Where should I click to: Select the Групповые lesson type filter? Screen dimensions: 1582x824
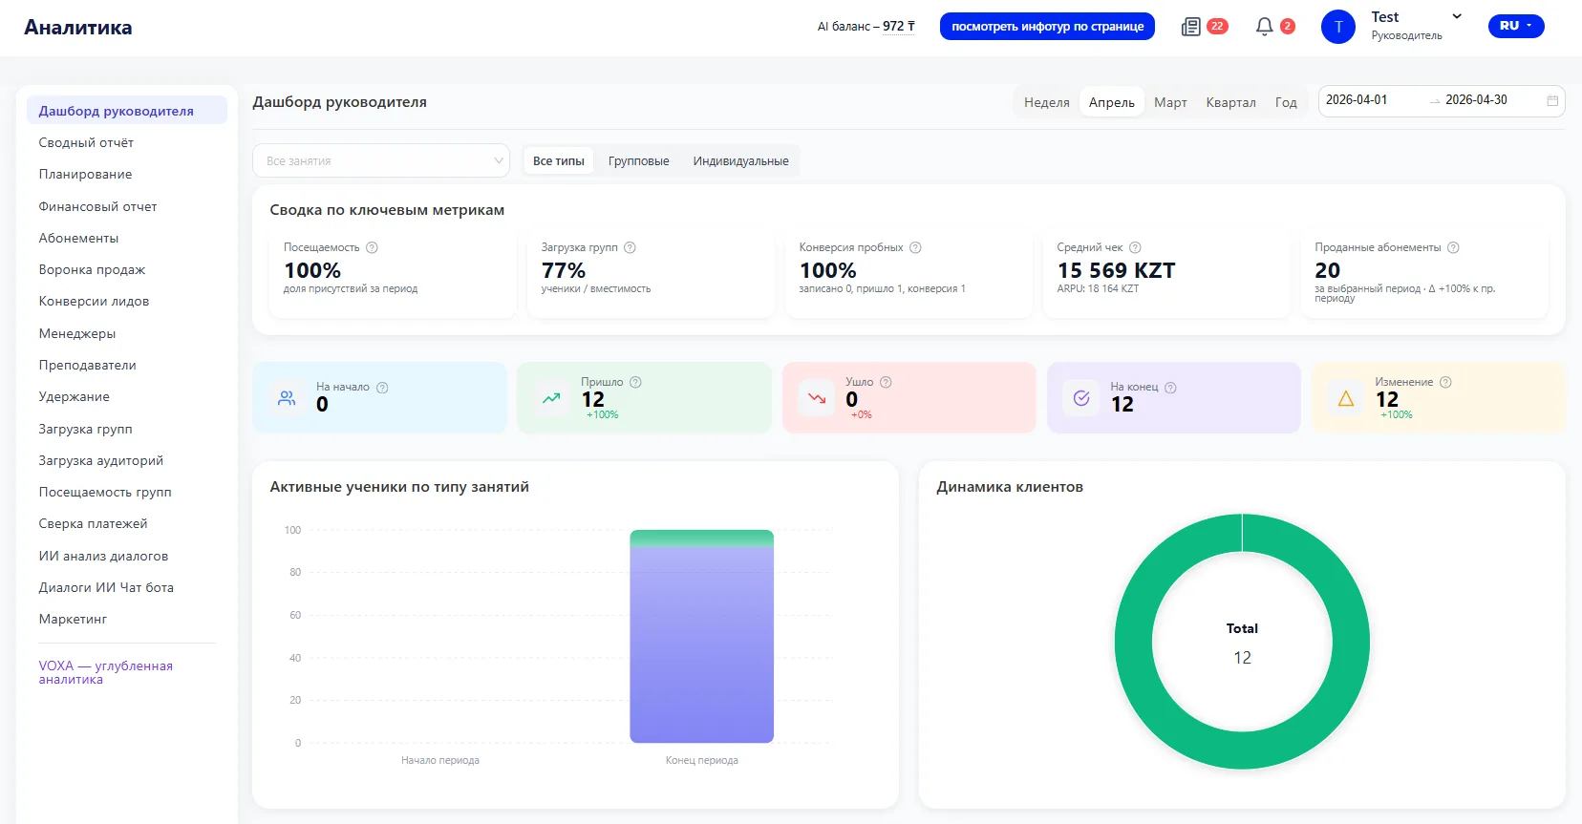coord(638,161)
